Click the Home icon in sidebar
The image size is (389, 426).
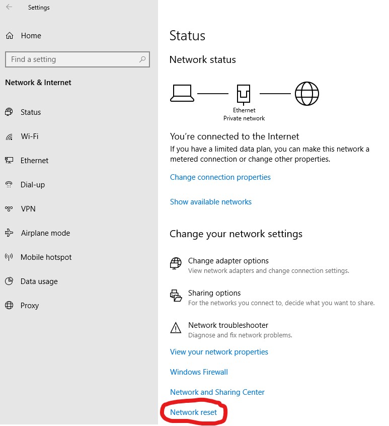click(10, 36)
